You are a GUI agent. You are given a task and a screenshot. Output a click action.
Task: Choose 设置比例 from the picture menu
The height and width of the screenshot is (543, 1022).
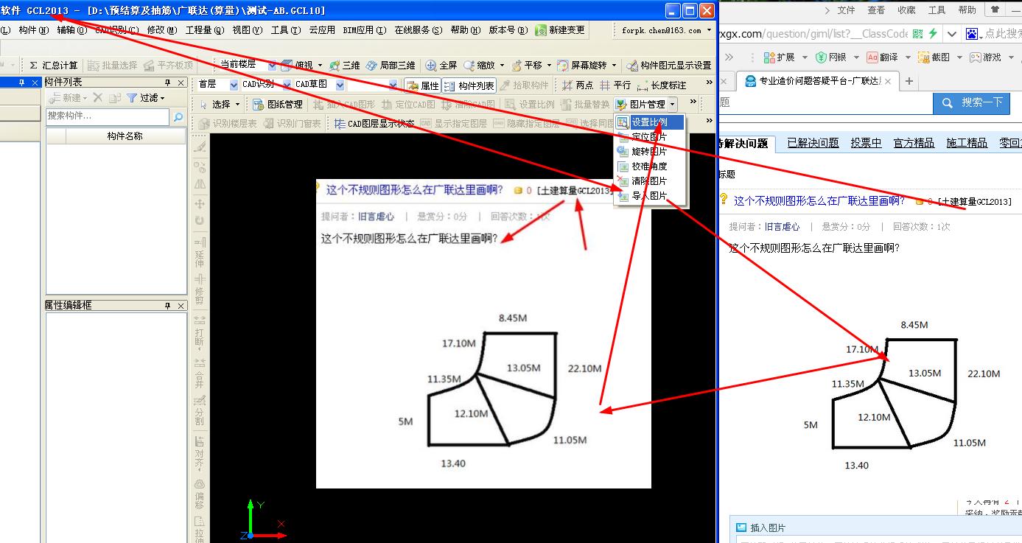649,122
